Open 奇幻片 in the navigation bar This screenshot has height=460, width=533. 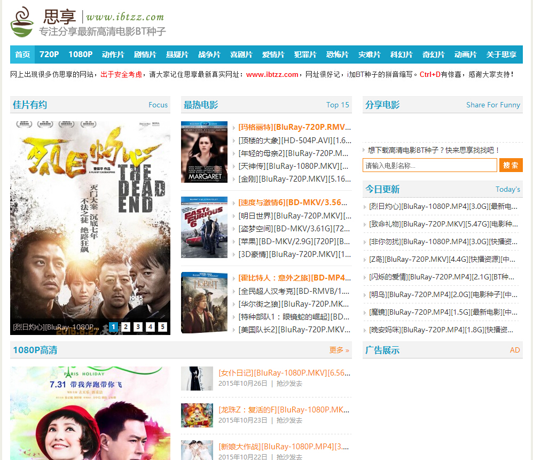(433, 54)
